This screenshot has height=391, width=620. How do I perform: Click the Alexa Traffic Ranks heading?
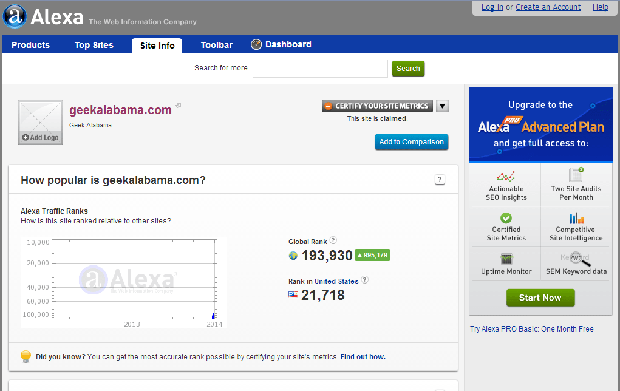(54, 211)
